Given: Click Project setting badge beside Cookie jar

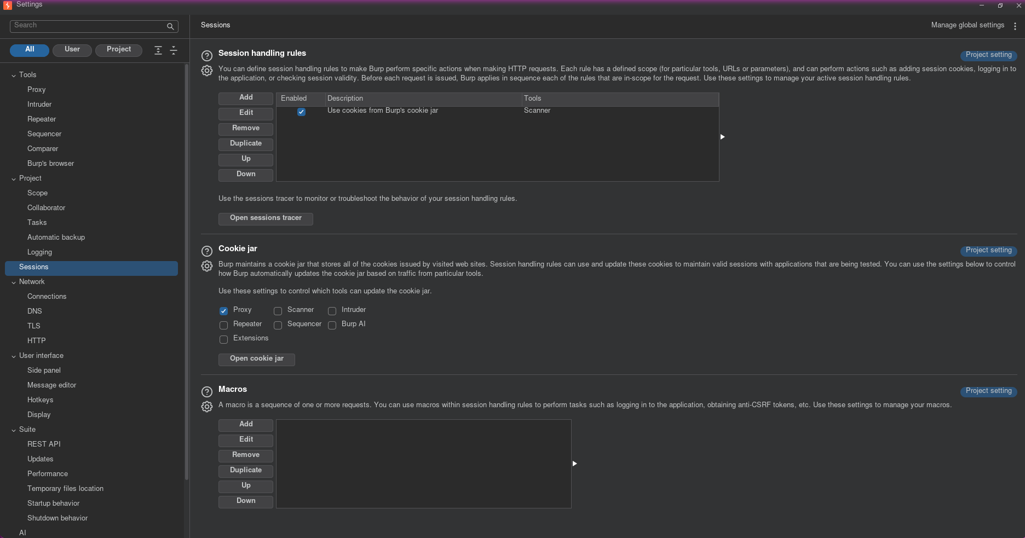Looking at the screenshot, I should coord(988,251).
